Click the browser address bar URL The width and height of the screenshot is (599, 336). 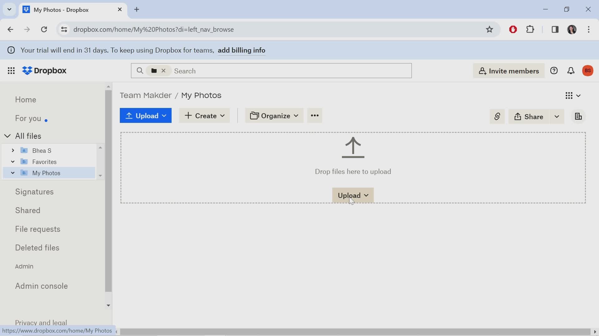tap(153, 30)
